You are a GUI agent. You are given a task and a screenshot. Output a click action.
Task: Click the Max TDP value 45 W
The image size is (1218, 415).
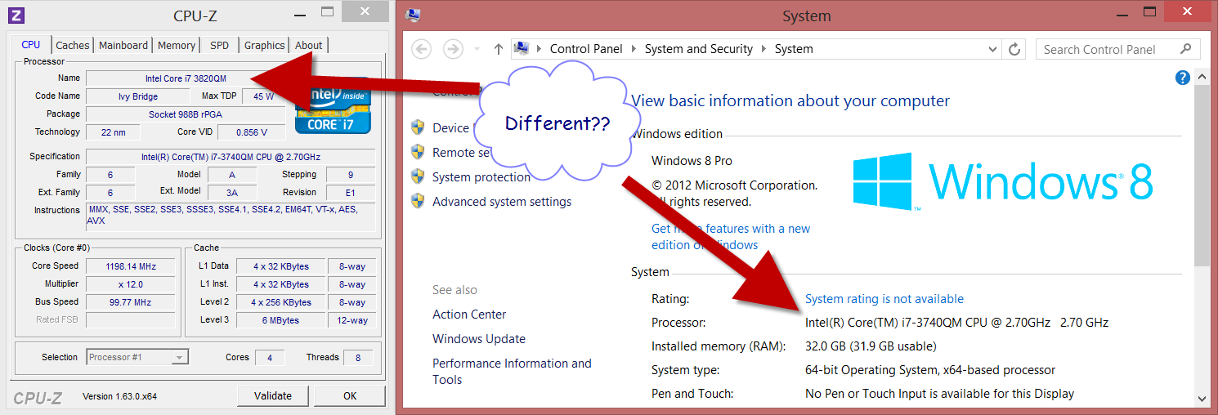coord(263,96)
